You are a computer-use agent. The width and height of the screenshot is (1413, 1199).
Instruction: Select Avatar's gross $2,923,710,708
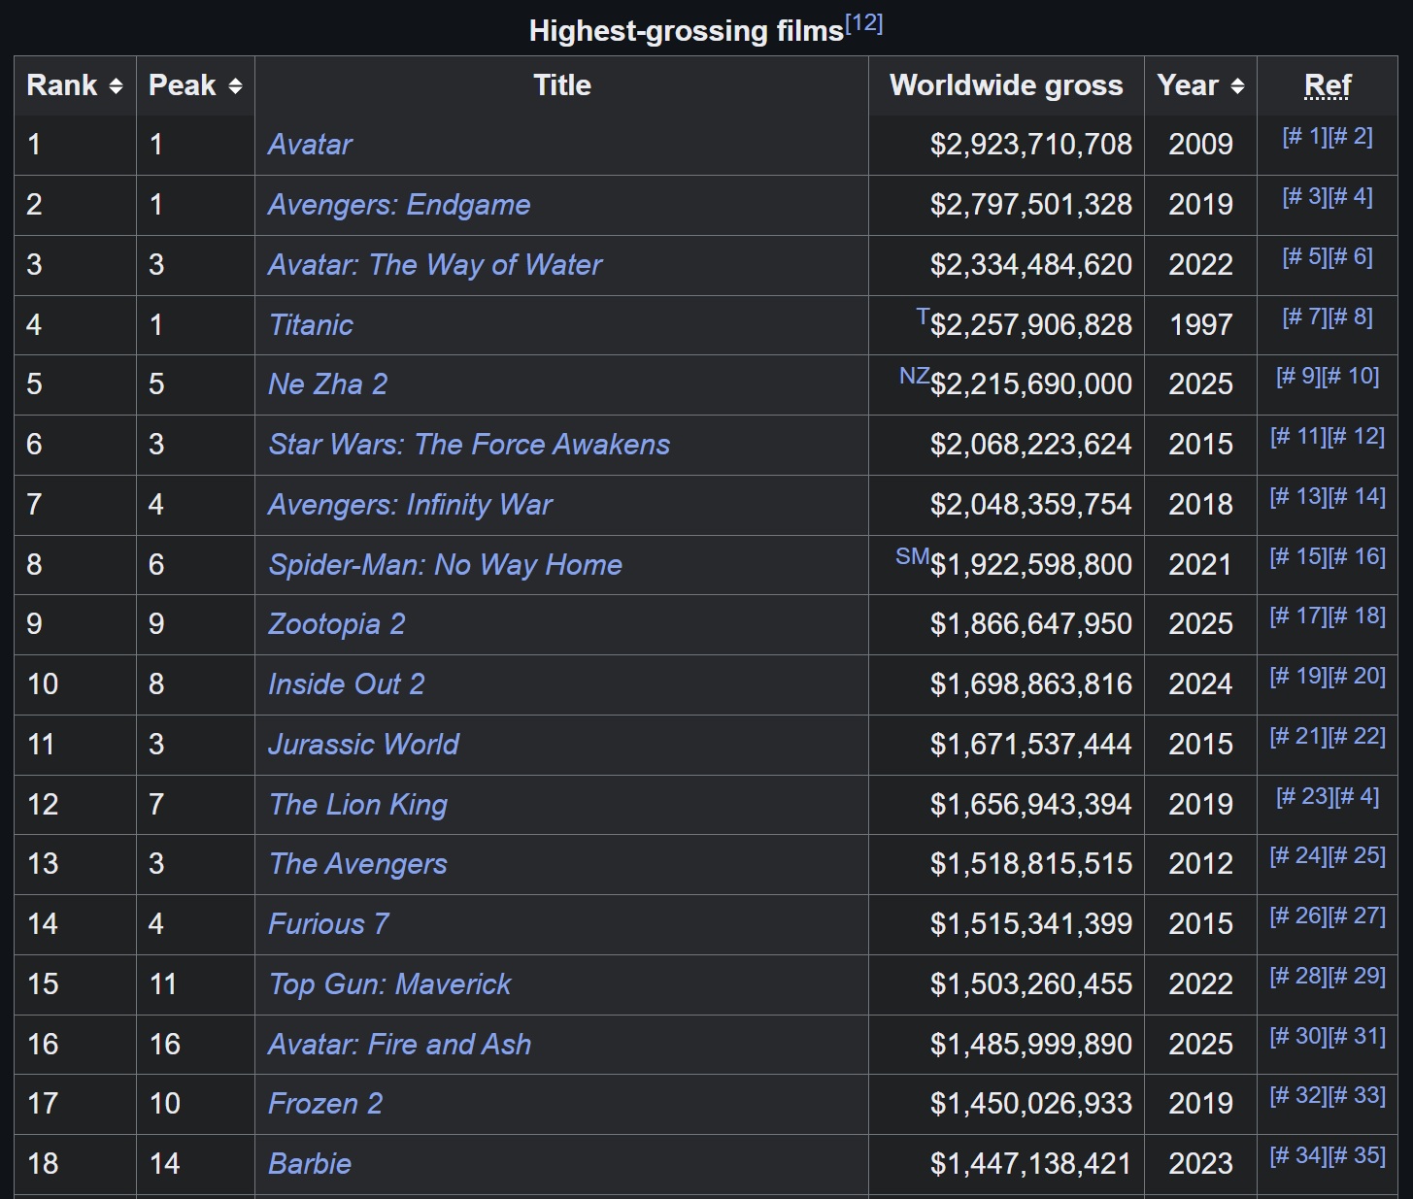tap(1031, 145)
